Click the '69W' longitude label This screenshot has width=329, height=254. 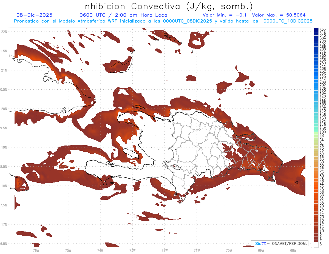coord(261,250)
